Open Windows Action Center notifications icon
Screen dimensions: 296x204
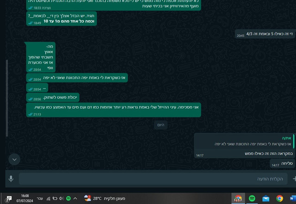tap(8, 198)
